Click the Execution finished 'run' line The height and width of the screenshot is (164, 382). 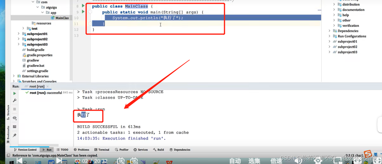(x=121, y=139)
